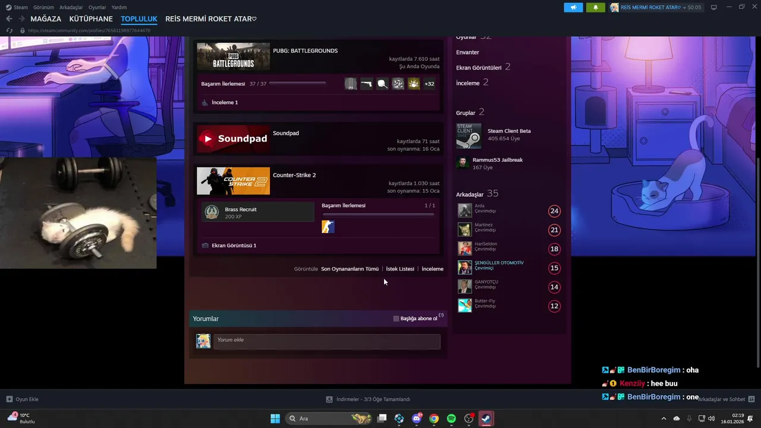Open the Steam Client Beta group avatar
Viewport: 761px width, 428px height.
[x=468, y=136]
